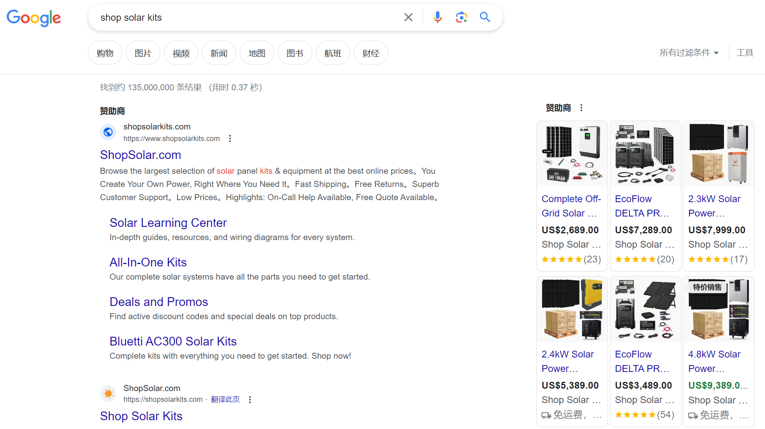Open options dots beside 翻译此页 link
765x429 pixels.
(250, 399)
